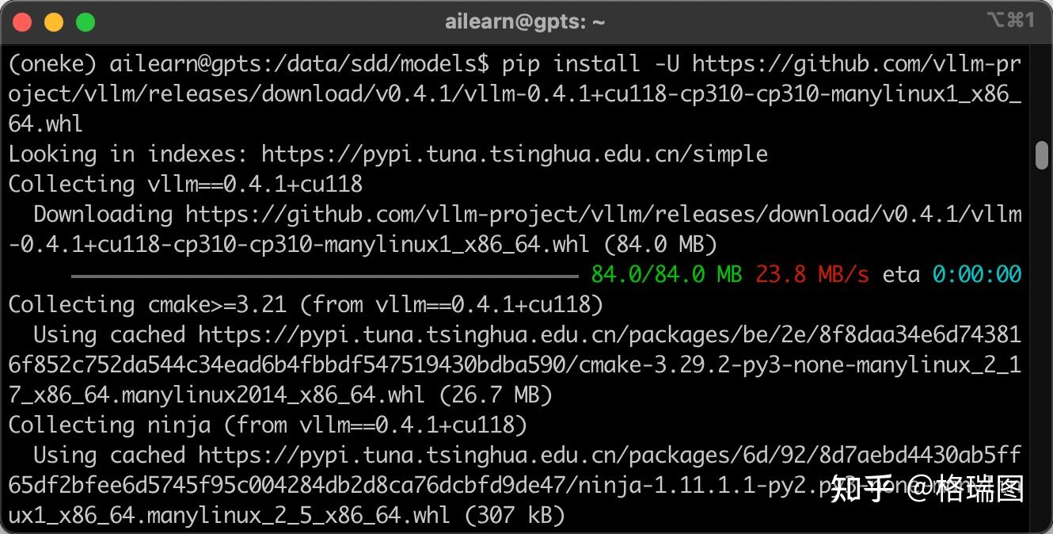The width and height of the screenshot is (1053, 534).
Task: Click the green full-screen window button
Action: (x=86, y=22)
